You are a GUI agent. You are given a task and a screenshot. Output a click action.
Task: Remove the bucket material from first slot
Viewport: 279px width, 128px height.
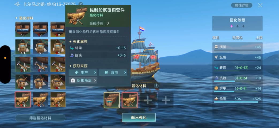pos(112,100)
